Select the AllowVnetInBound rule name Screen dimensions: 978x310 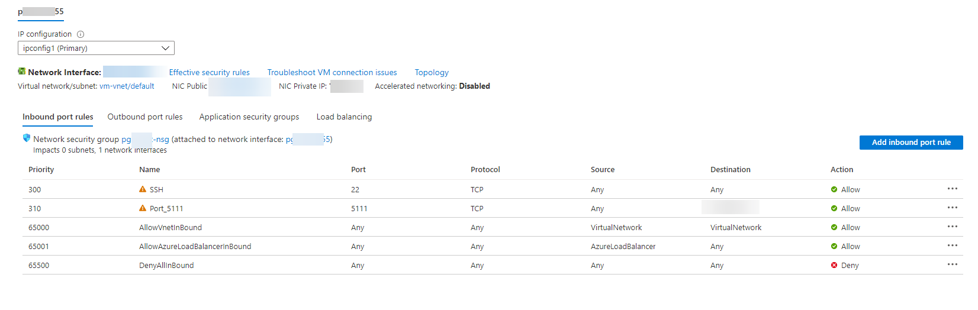[170, 228]
